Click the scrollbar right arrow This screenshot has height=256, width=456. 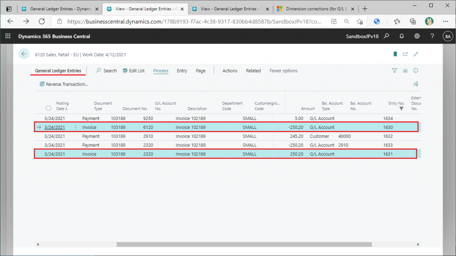point(418,244)
